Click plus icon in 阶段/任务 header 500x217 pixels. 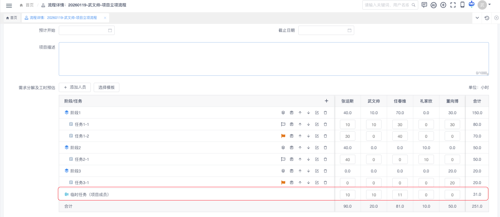pos(327,101)
